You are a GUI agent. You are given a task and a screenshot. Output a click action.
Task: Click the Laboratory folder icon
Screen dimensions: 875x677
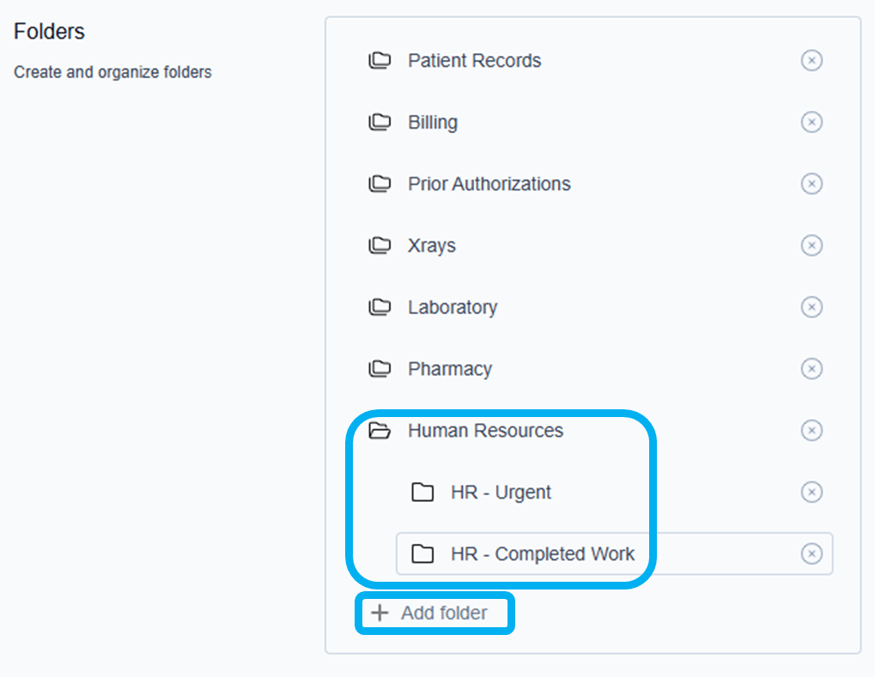coord(380,307)
